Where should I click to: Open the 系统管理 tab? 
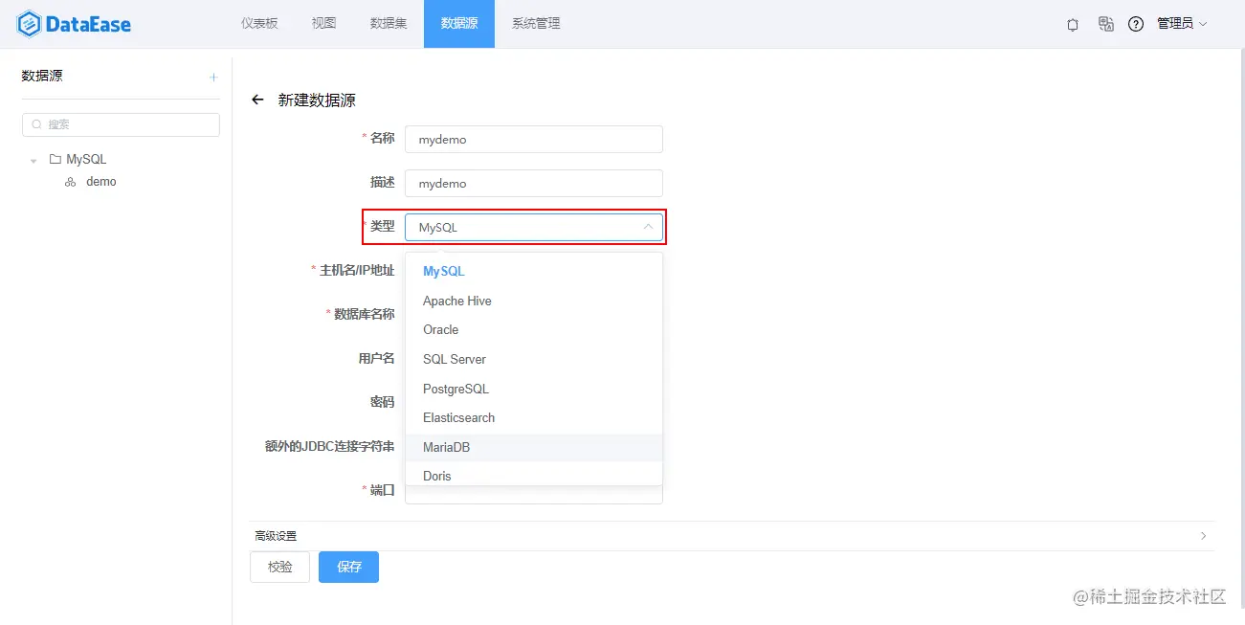[x=536, y=24]
